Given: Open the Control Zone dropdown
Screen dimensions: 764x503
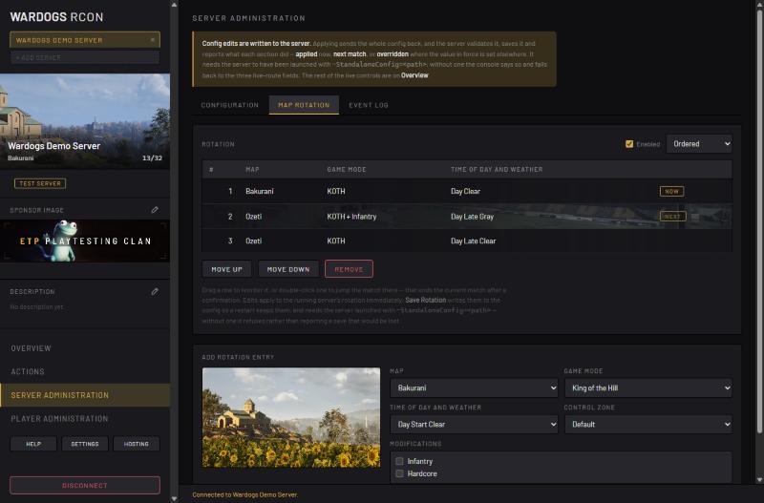Looking at the screenshot, I should (648, 424).
